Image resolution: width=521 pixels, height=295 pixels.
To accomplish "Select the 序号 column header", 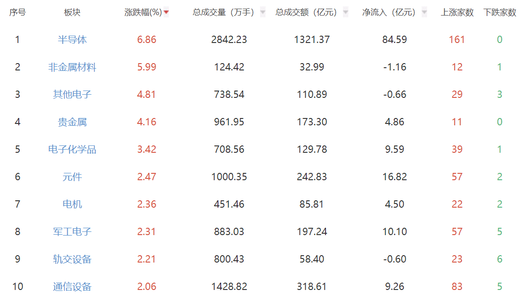I will (x=16, y=12).
